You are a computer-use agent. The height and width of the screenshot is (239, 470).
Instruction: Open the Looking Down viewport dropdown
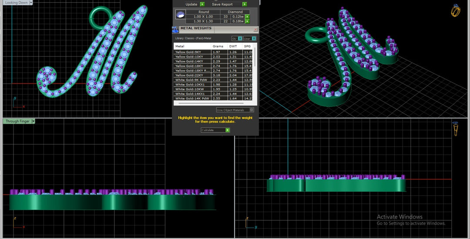coord(31,3)
